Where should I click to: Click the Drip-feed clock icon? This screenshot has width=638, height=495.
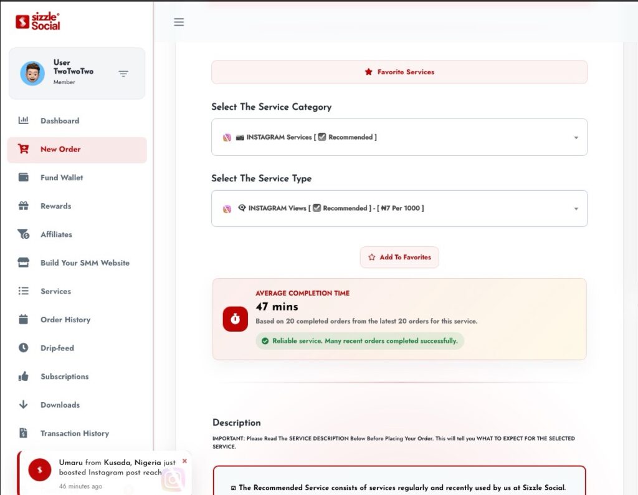[23, 348]
